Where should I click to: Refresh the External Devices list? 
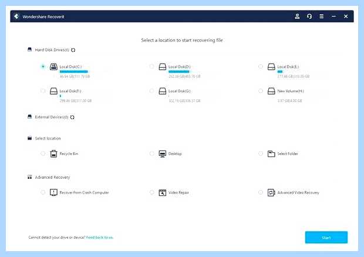tap(72, 117)
